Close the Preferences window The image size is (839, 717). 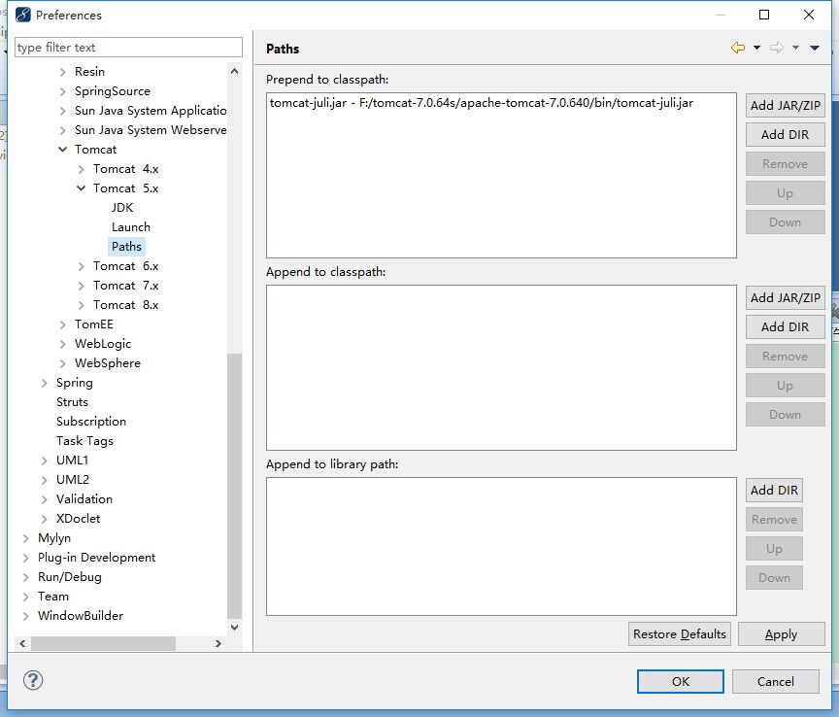click(809, 15)
